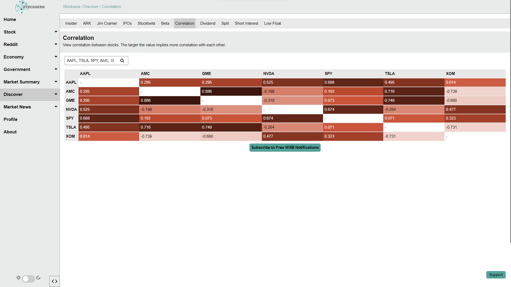Click the Discover breadcrumb link
The image size is (511, 287).
tap(91, 7)
